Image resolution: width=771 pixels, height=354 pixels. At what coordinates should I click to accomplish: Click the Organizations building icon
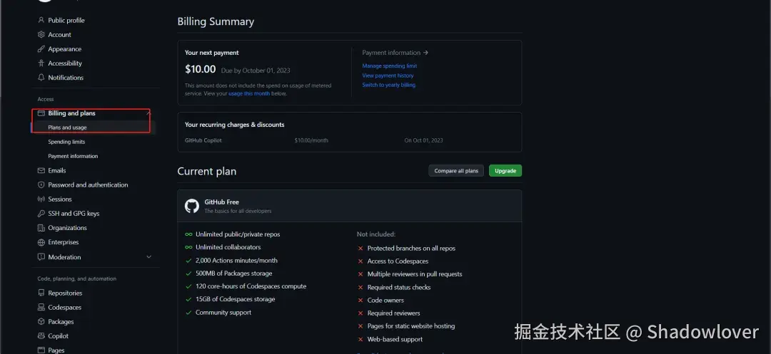[41, 228]
